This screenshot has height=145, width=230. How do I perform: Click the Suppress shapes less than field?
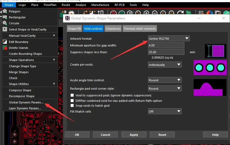coord(166,52)
